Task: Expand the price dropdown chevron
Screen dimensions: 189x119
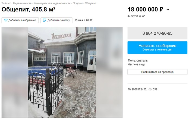Action: pos(168,10)
